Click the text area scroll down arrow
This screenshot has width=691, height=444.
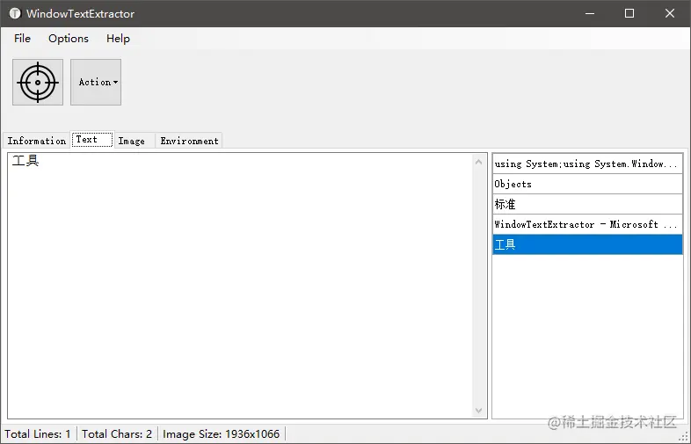click(x=479, y=411)
